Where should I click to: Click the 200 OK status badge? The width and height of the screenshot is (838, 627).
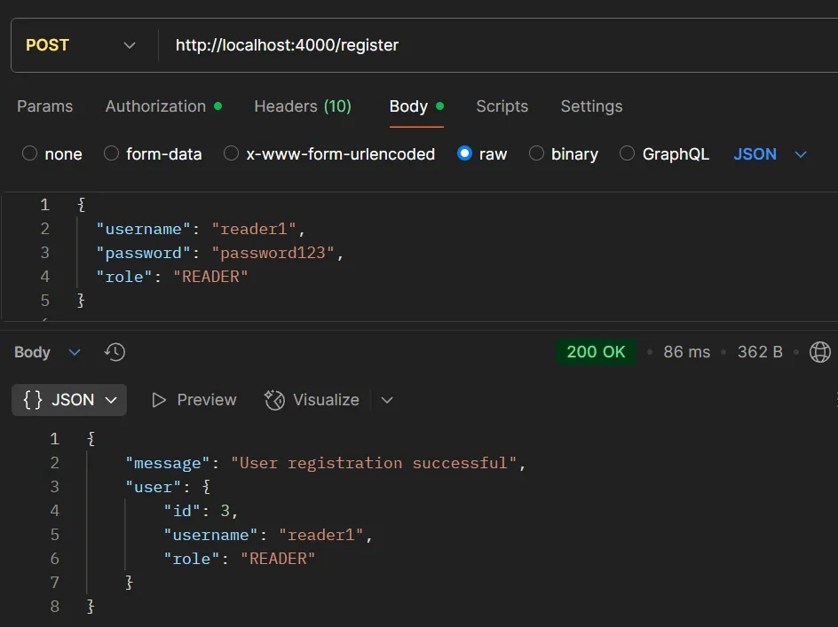tap(596, 352)
